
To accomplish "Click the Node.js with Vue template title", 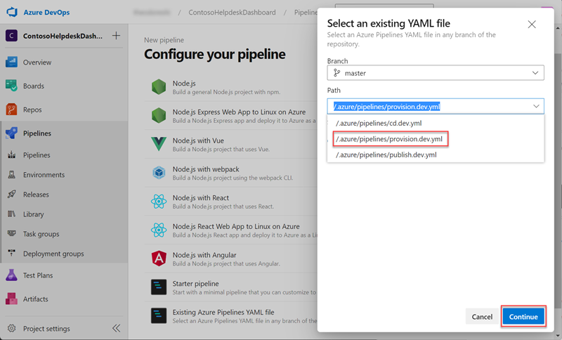I will coord(198,140).
